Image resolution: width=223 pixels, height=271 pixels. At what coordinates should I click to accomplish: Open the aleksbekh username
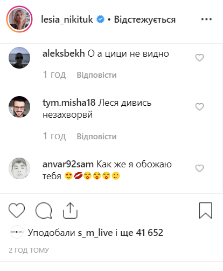(x=64, y=53)
